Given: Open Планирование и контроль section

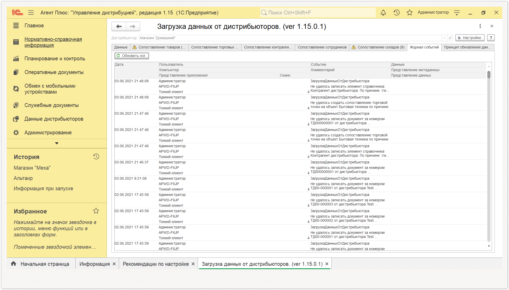Looking at the screenshot, I should point(55,59).
